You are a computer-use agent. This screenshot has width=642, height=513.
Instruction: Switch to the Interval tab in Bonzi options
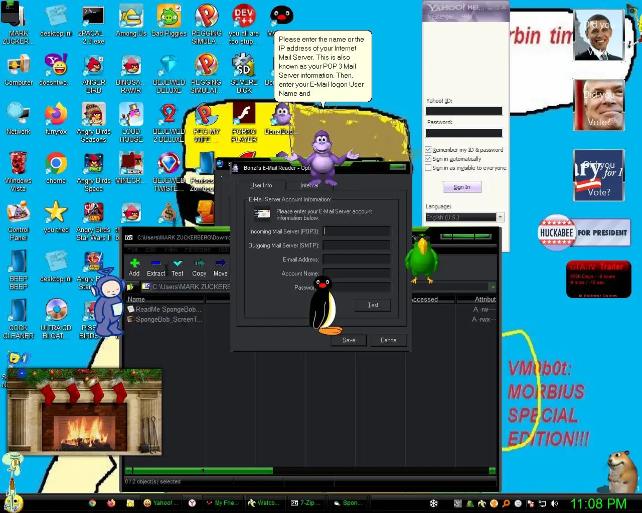click(x=309, y=185)
